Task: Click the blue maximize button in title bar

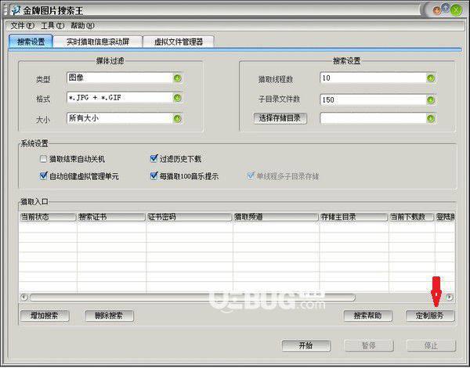Action: (446, 8)
